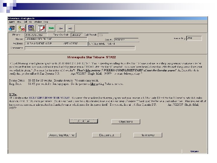
Task: Click the OnLine status bar indicator
Action: click(x=194, y=151)
